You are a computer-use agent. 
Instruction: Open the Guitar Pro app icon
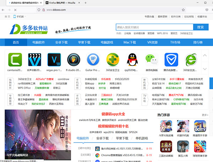coord(93,60)
